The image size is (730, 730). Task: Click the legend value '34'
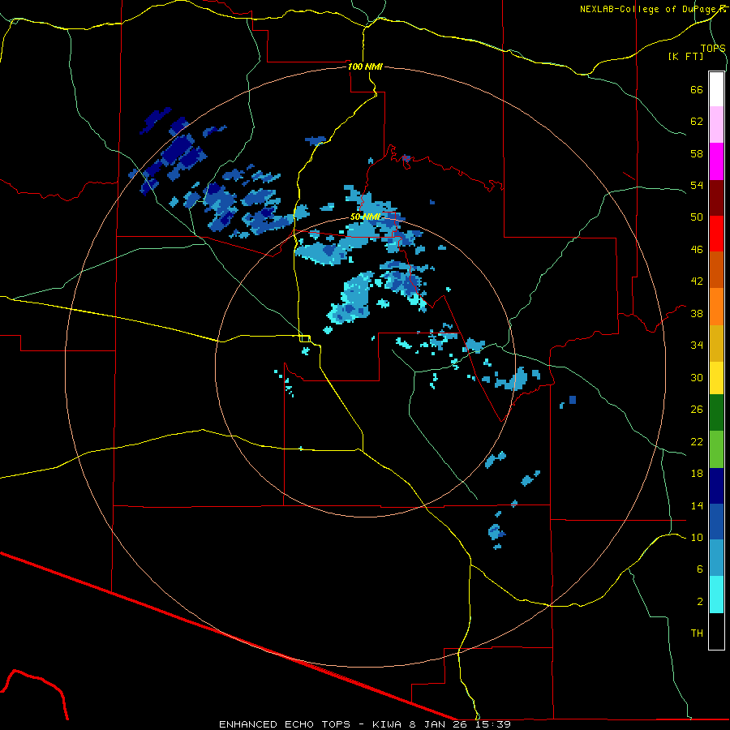697,345
